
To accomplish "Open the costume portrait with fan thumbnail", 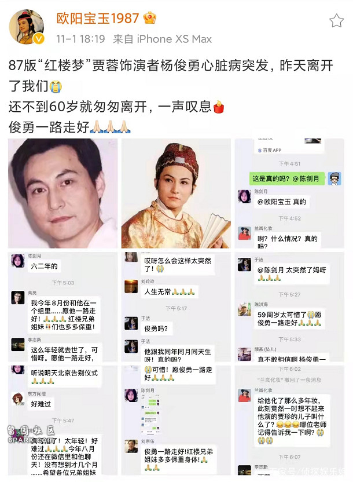I will tap(176, 193).
